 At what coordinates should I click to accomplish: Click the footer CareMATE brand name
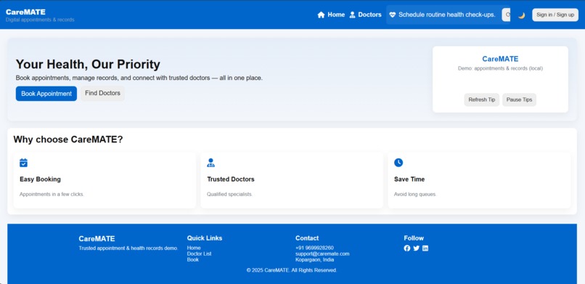click(x=97, y=239)
